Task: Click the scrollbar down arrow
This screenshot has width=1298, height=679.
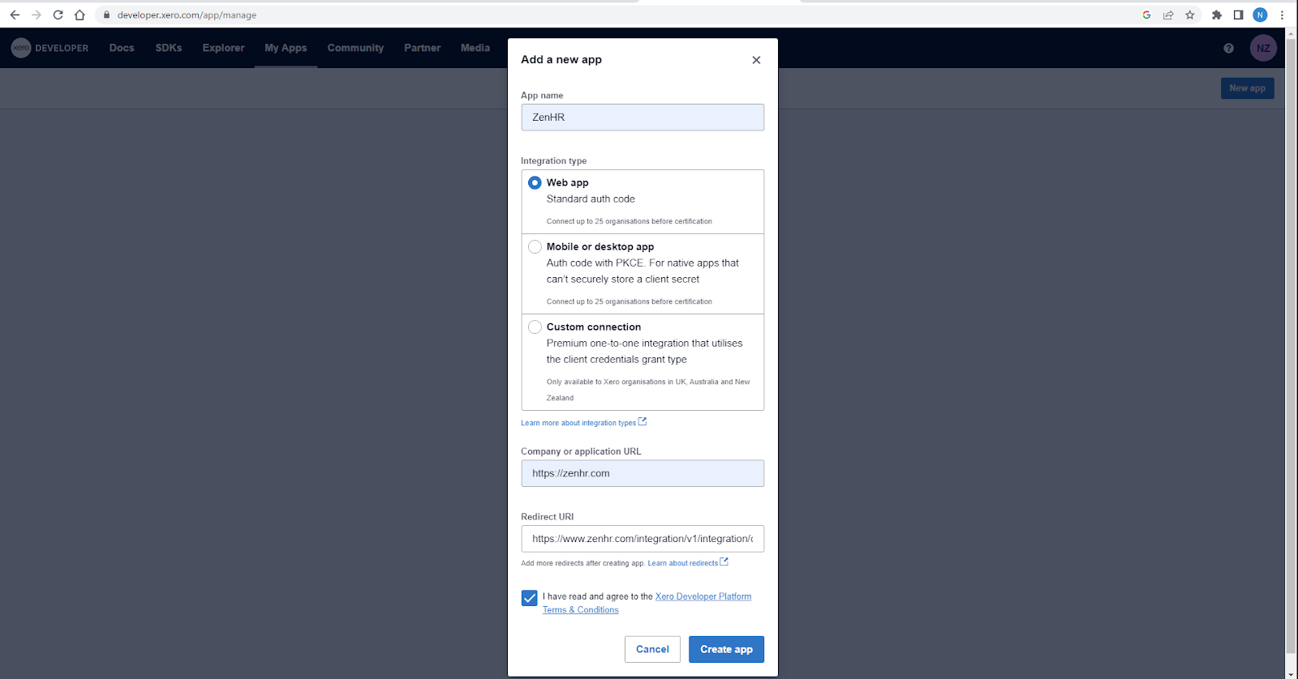Action: point(1291,673)
